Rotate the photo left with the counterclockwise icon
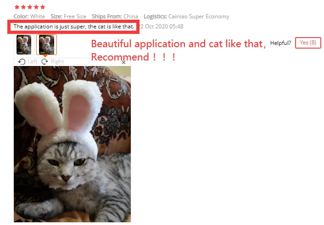This screenshot has height=225, width=324. [x=22, y=61]
